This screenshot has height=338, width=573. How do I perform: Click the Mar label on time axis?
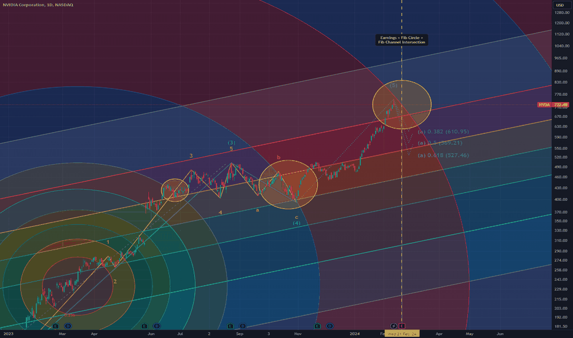click(x=62, y=334)
